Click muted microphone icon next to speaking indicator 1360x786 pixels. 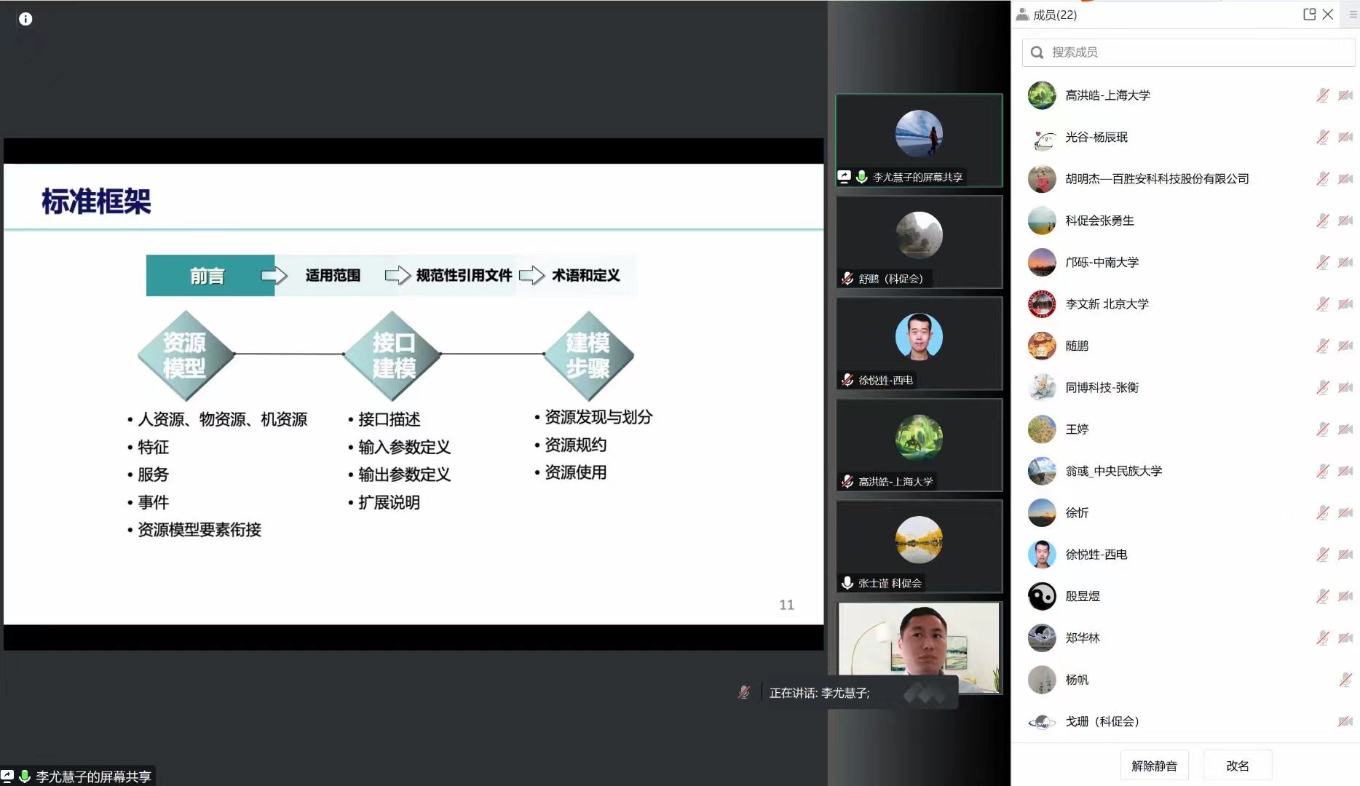743,693
